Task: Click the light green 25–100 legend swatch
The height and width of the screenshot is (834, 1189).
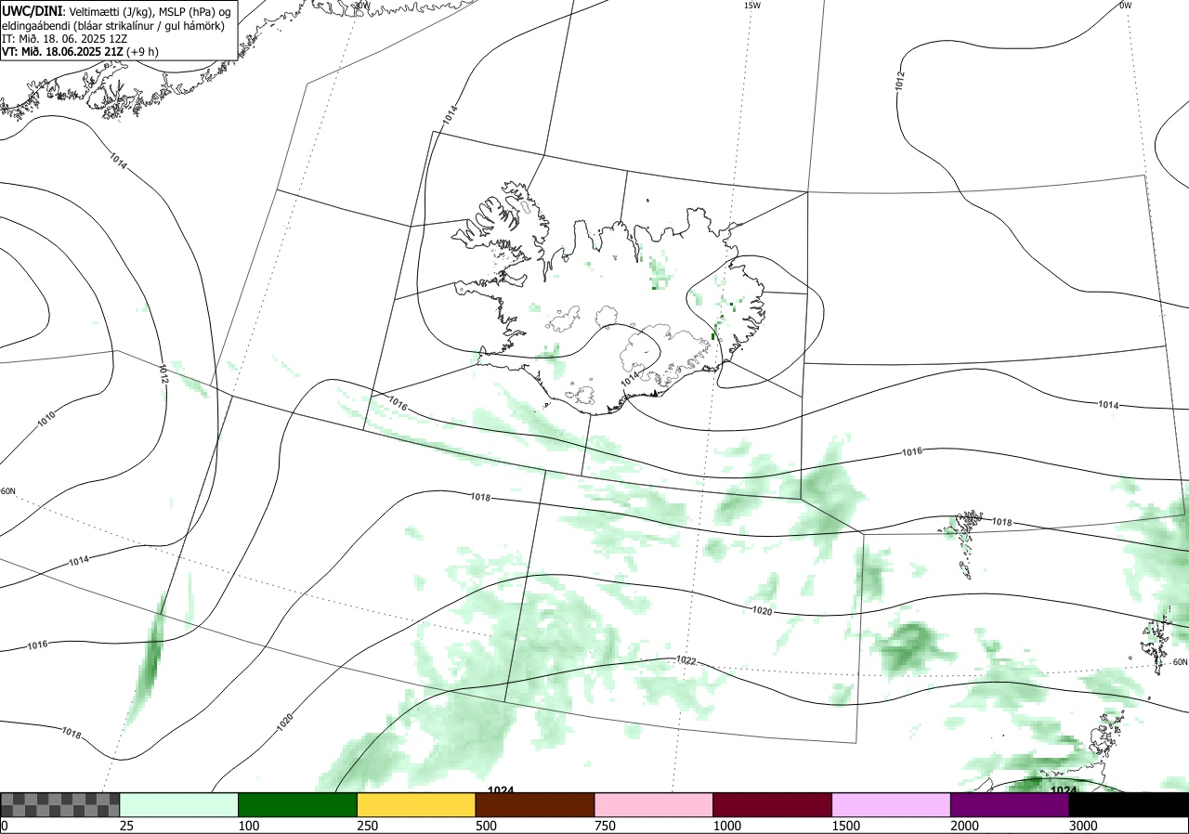Action: 179,804
